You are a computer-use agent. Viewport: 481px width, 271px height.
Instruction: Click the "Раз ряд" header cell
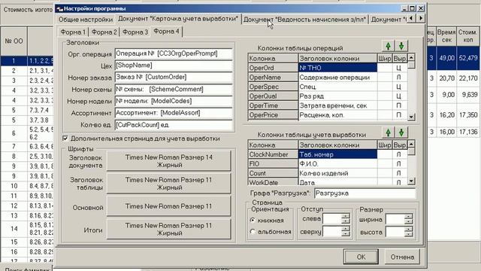(337, 96)
